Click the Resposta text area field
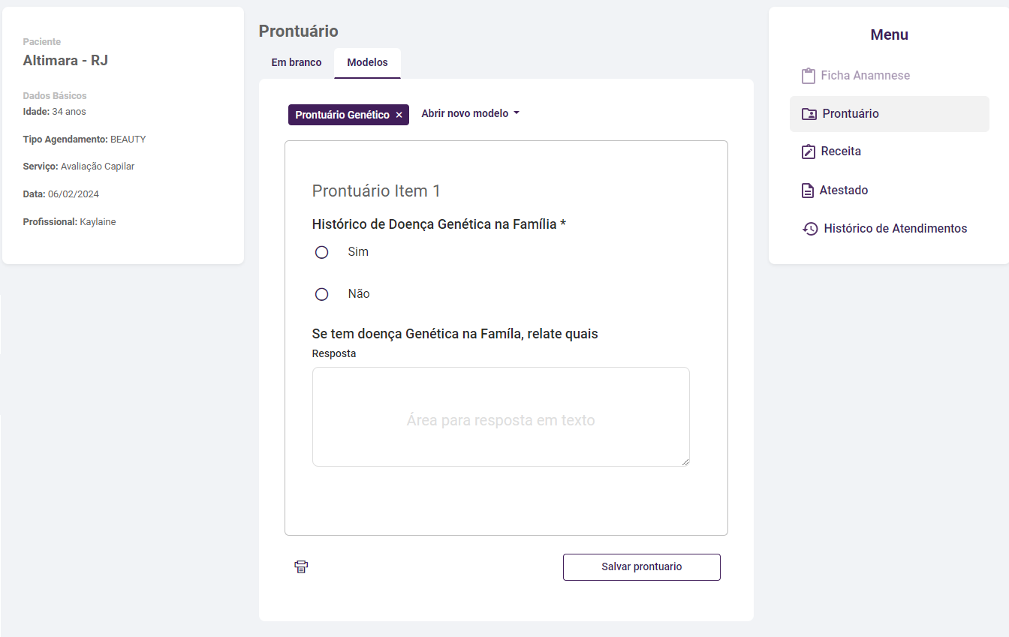 tap(501, 416)
